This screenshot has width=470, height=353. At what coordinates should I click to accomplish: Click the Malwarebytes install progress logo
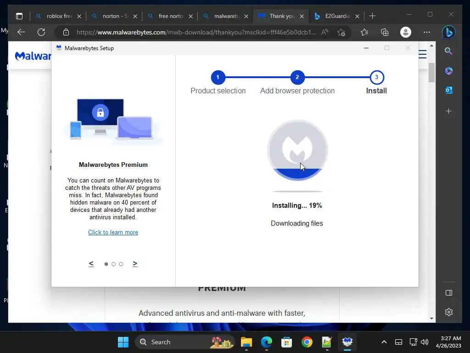click(x=297, y=150)
